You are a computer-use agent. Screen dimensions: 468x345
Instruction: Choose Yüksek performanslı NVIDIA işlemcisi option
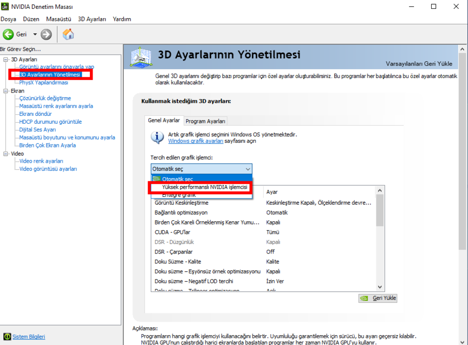pyautogui.click(x=201, y=187)
